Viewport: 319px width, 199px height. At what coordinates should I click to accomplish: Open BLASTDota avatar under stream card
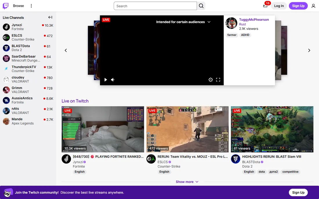[x=235, y=159]
